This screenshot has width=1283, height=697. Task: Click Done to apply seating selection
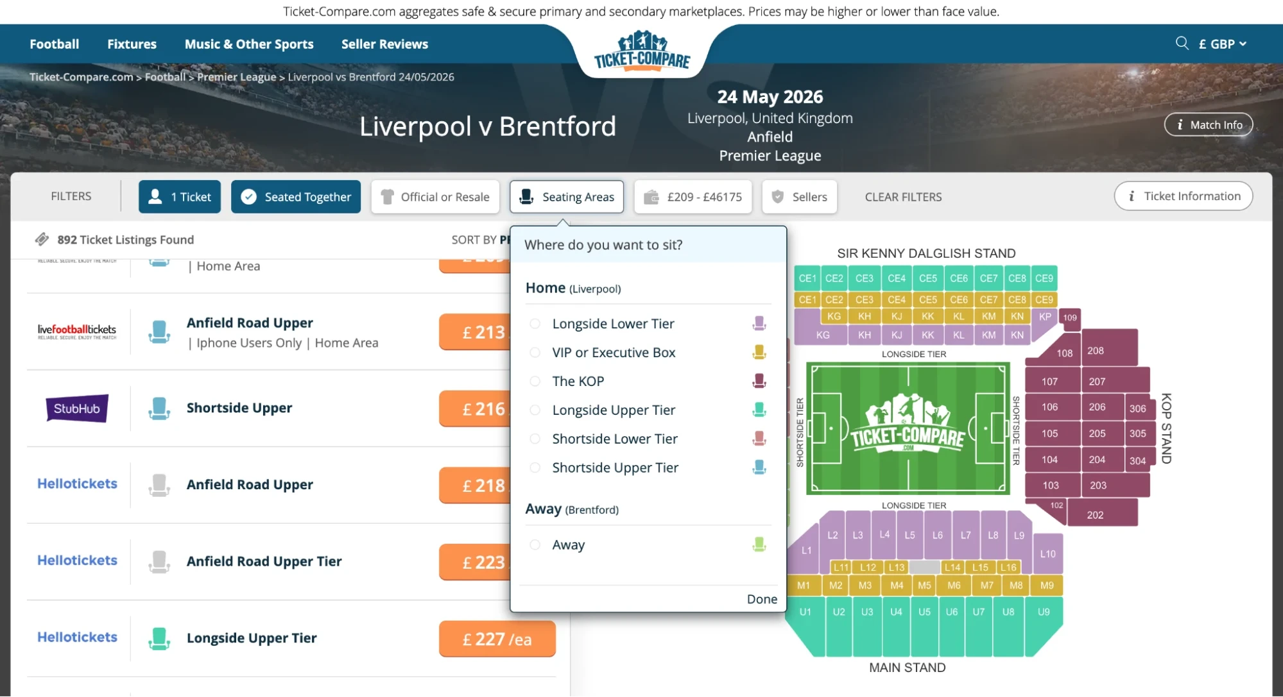pos(761,598)
